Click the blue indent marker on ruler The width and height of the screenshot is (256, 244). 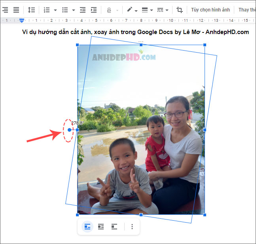coord(22,21)
